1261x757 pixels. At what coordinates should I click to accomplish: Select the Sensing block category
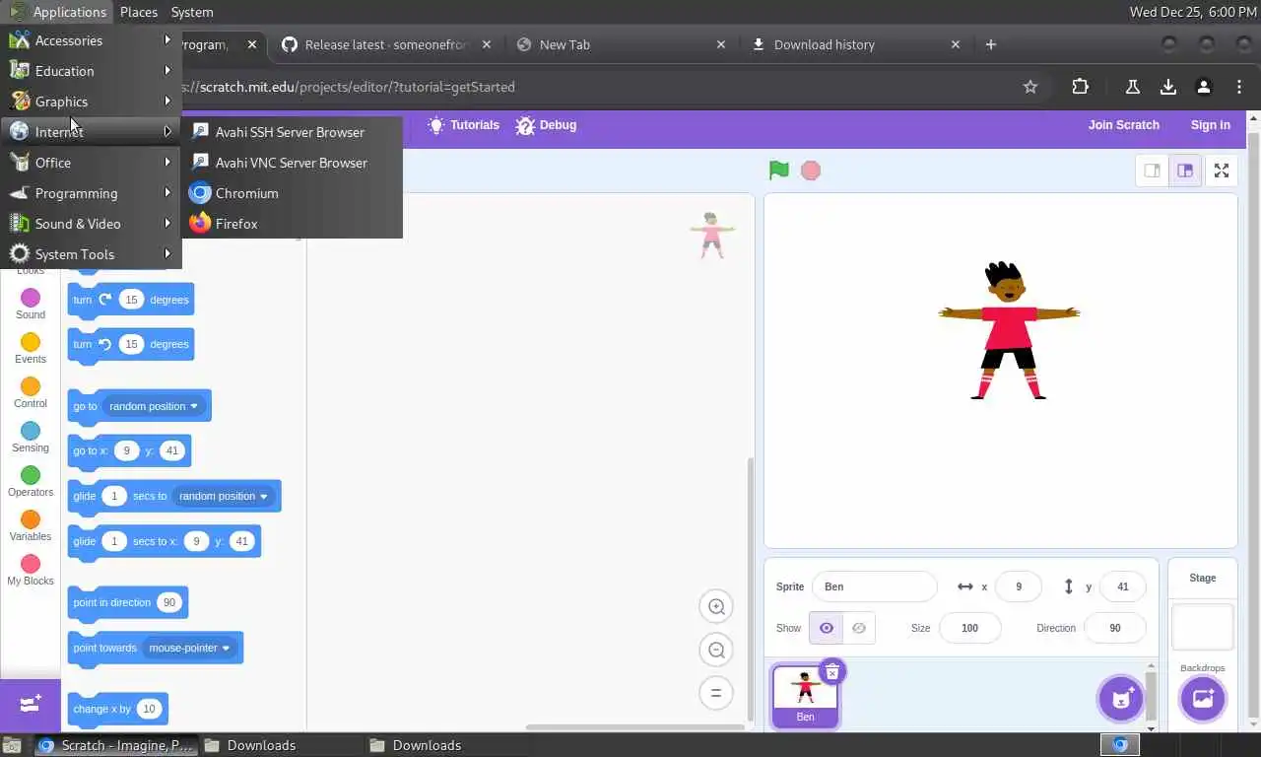pos(31,437)
